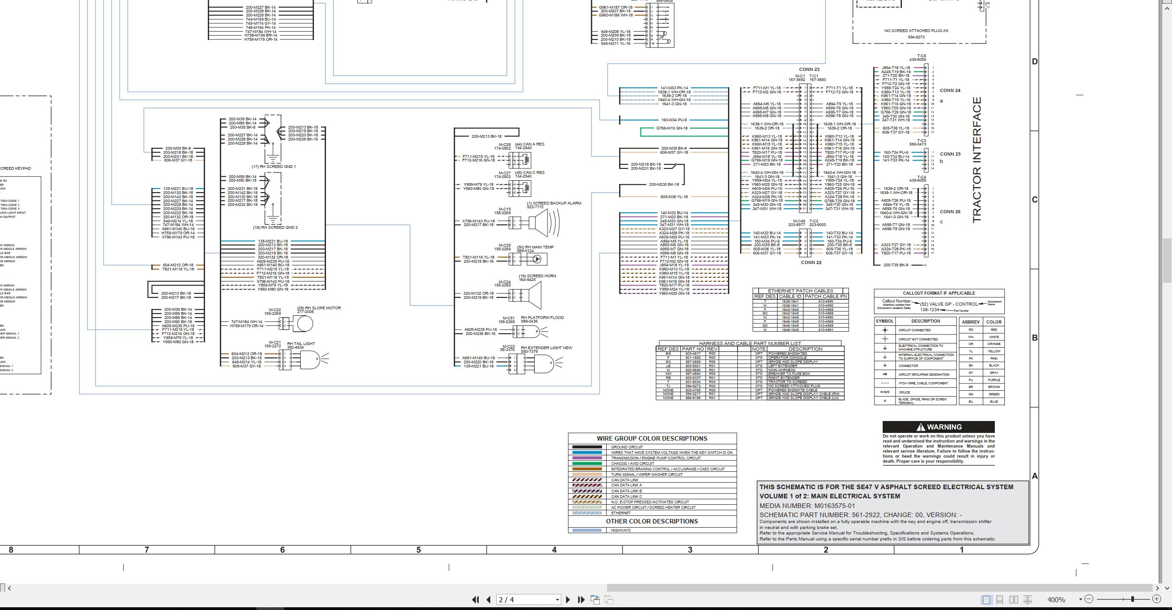Switch to continuous page view

tap(1000, 599)
